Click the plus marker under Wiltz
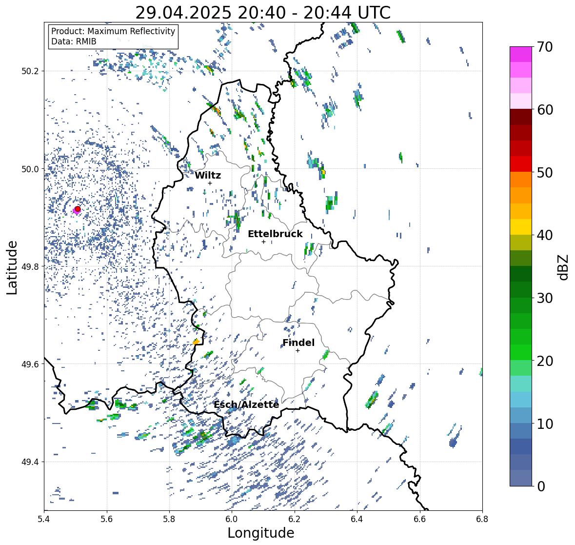This screenshot has width=575, height=545. [210, 183]
